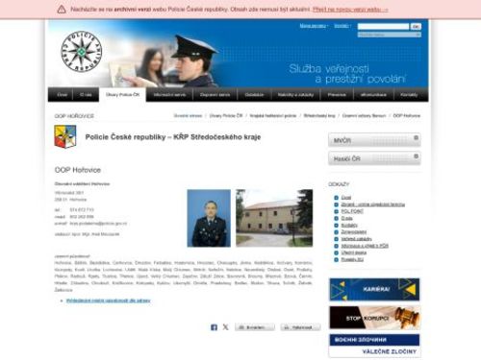Click bullet icon beside first Odkazy link
The image size is (481, 360).
[336, 198]
